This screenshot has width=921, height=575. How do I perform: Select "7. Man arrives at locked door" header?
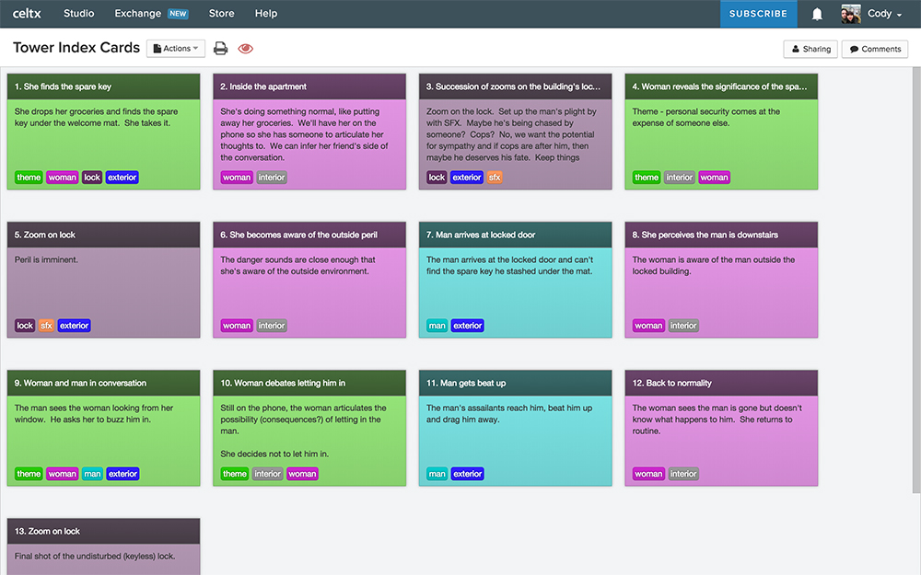[515, 235]
